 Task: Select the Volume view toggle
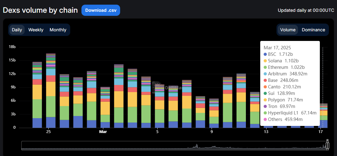coord(288,30)
